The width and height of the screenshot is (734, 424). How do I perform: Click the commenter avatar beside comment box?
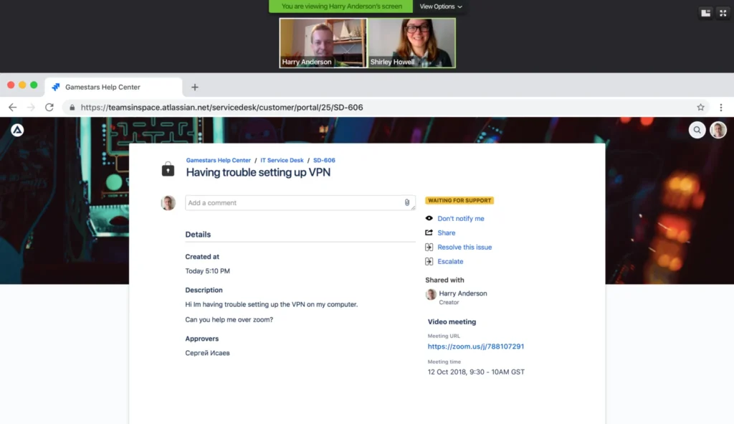168,203
